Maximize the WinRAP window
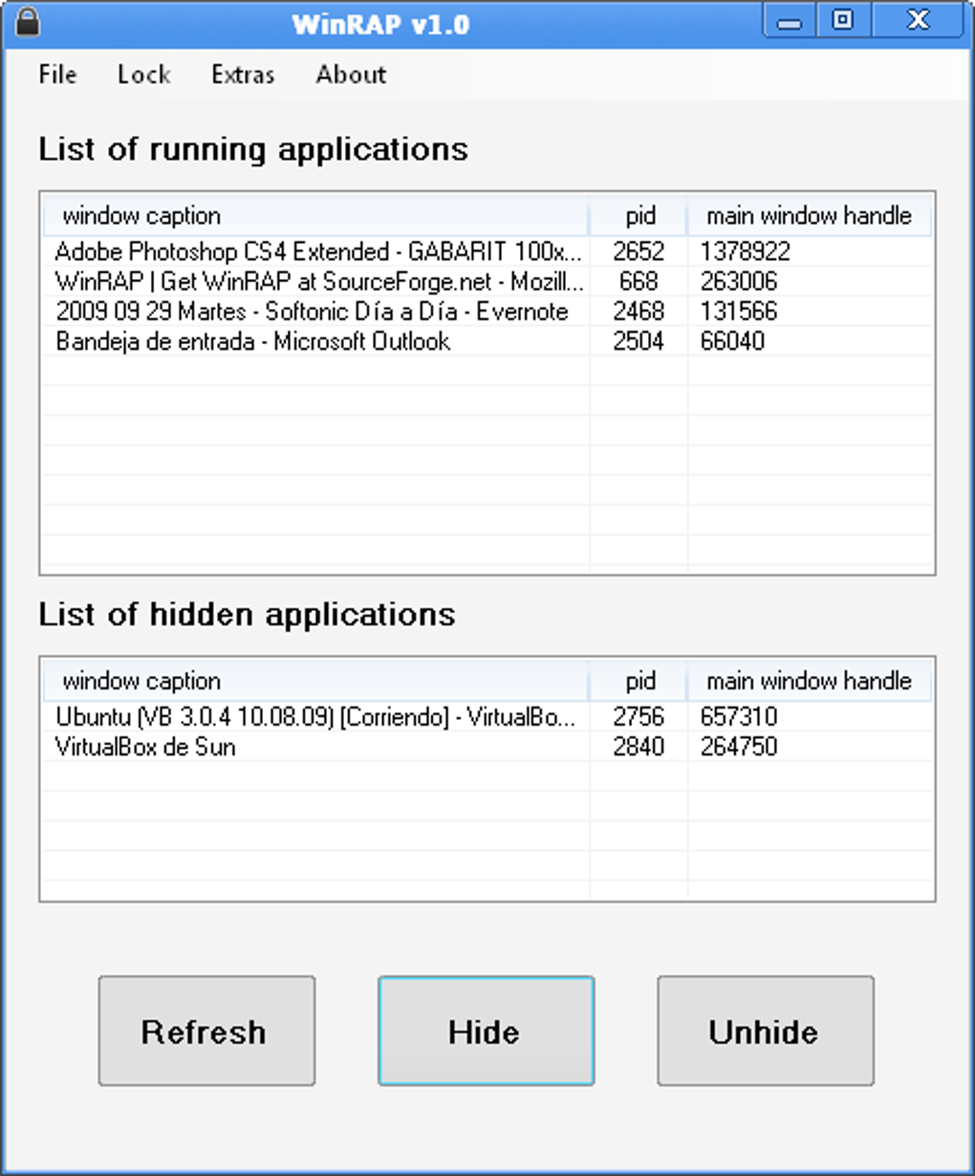This screenshot has height=1176, width=975. [842, 20]
